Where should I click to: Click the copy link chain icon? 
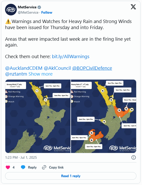pyautogui.click(x=44, y=167)
